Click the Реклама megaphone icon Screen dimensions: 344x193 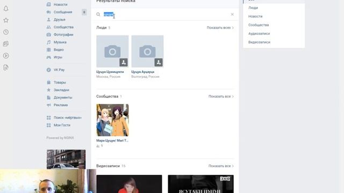[x=49, y=105]
